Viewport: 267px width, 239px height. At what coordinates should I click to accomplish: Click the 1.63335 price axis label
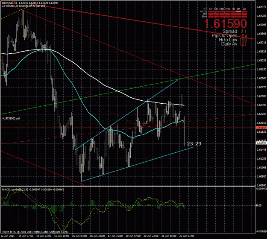click(x=261, y=60)
